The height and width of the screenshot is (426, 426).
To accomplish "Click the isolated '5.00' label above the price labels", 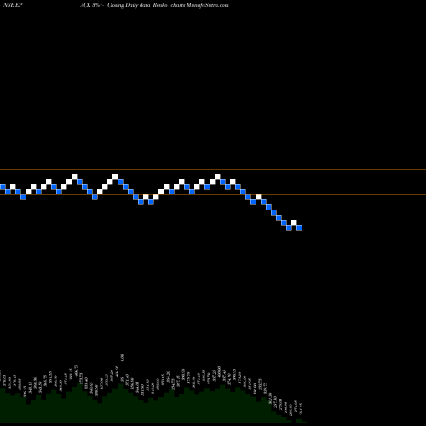I will pos(122,357).
